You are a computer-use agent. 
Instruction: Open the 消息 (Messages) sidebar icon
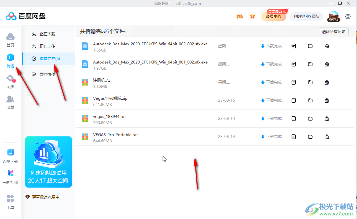(x=10, y=100)
